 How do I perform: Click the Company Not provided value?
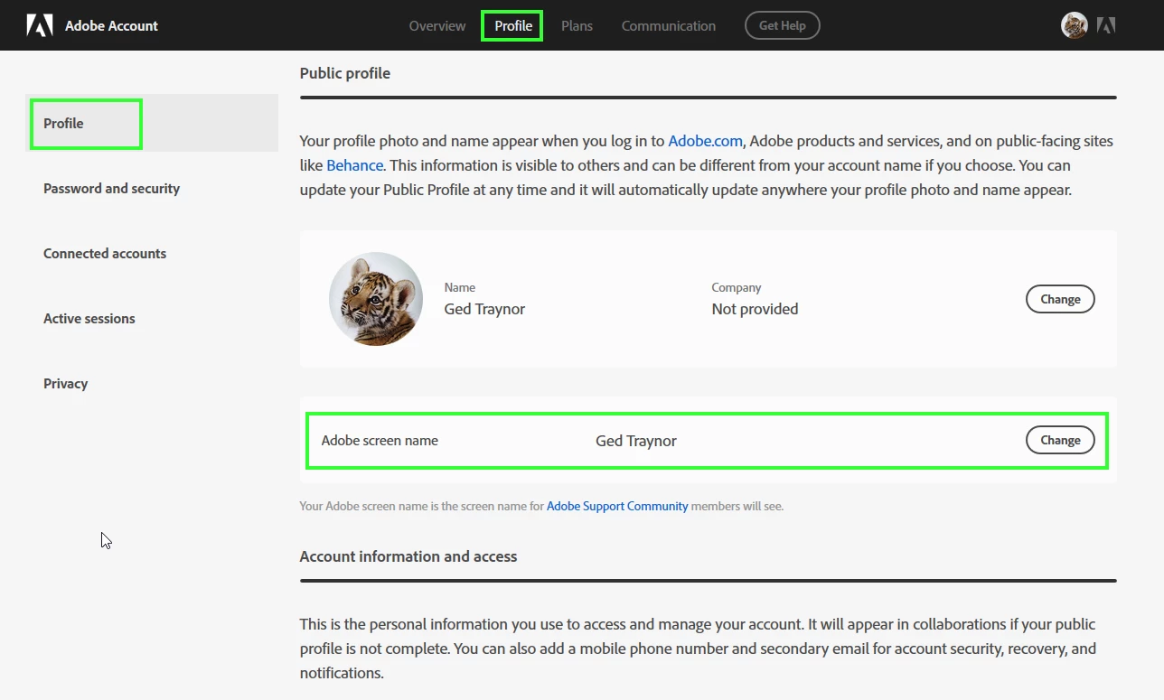(755, 309)
